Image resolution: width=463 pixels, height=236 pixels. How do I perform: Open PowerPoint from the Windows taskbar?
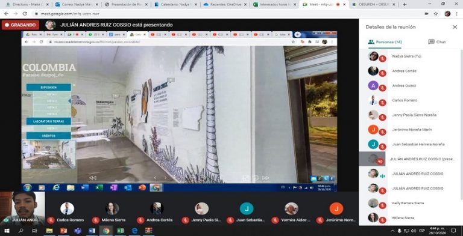click(x=63, y=231)
